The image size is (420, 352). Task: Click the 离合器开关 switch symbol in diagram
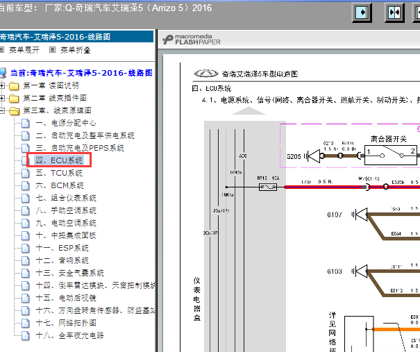tap(391, 155)
